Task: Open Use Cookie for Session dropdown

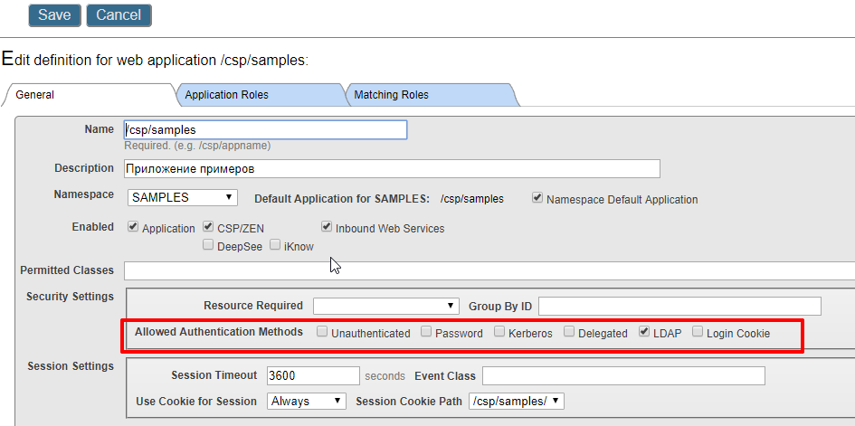Action: [307, 402]
